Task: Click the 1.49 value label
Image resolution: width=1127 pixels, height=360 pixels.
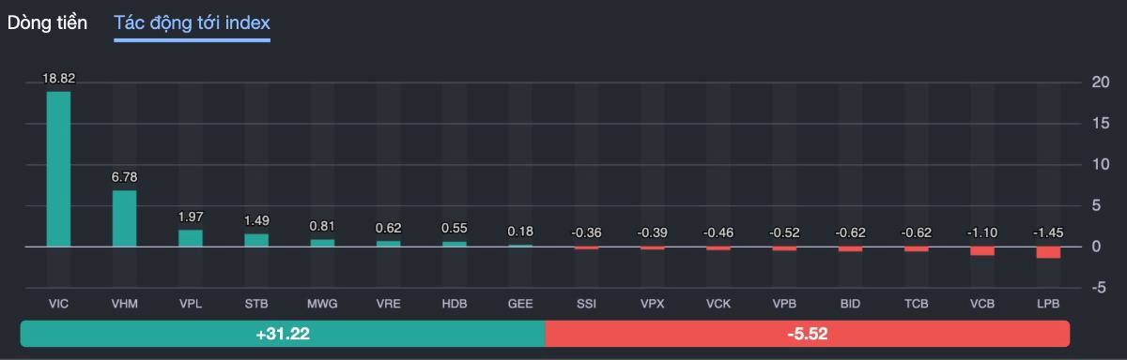Action: 256,220
